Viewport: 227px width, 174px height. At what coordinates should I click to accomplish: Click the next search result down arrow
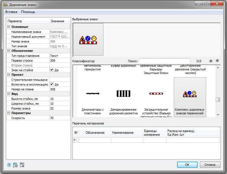pos(217,61)
